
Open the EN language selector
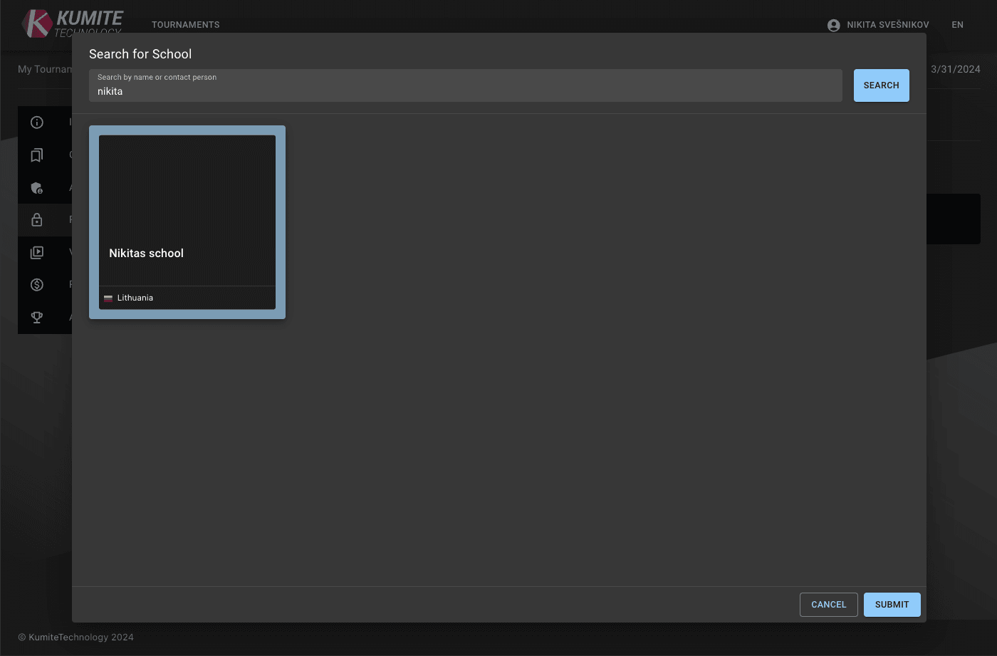tap(957, 25)
